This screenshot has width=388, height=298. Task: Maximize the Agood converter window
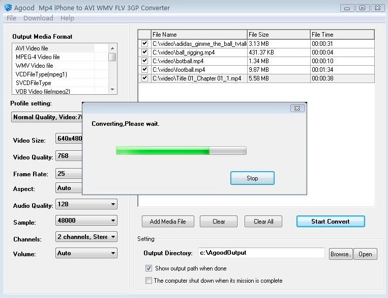coord(362,8)
